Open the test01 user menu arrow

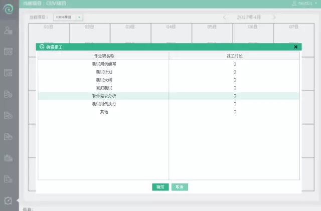[316, 4]
